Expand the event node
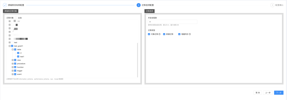 tap(13, 74)
